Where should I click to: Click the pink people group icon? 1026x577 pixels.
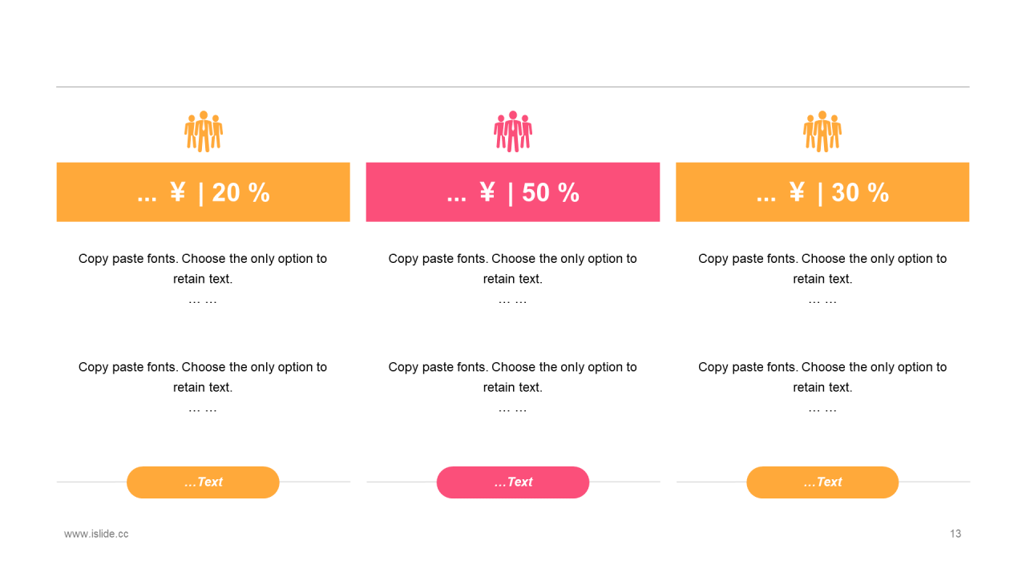pos(513,131)
